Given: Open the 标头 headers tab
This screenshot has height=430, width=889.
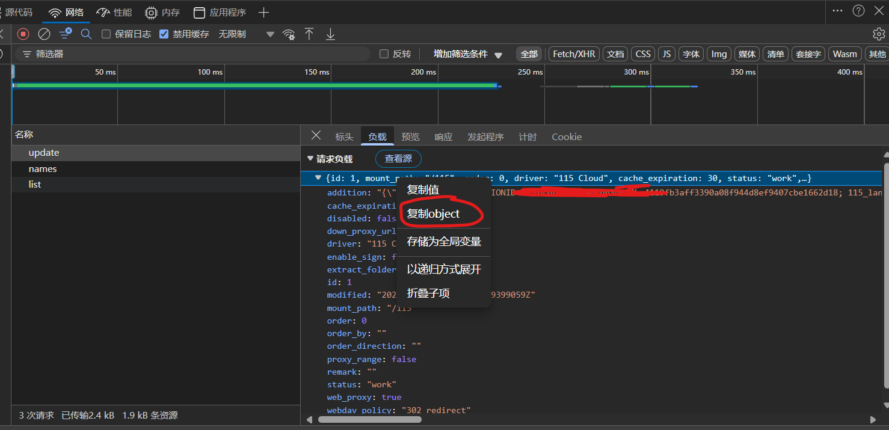Looking at the screenshot, I should point(344,137).
